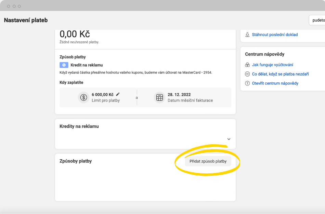This screenshot has height=214, width=325.
Task: Click the Datum měsíční fakturace label
Action: pyautogui.click(x=190, y=101)
